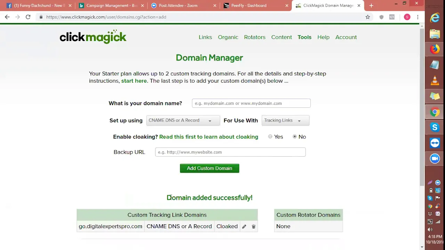The image size is (445, 250).
Task: Check network signal bars in tray
Action: (x=438, y=222)
